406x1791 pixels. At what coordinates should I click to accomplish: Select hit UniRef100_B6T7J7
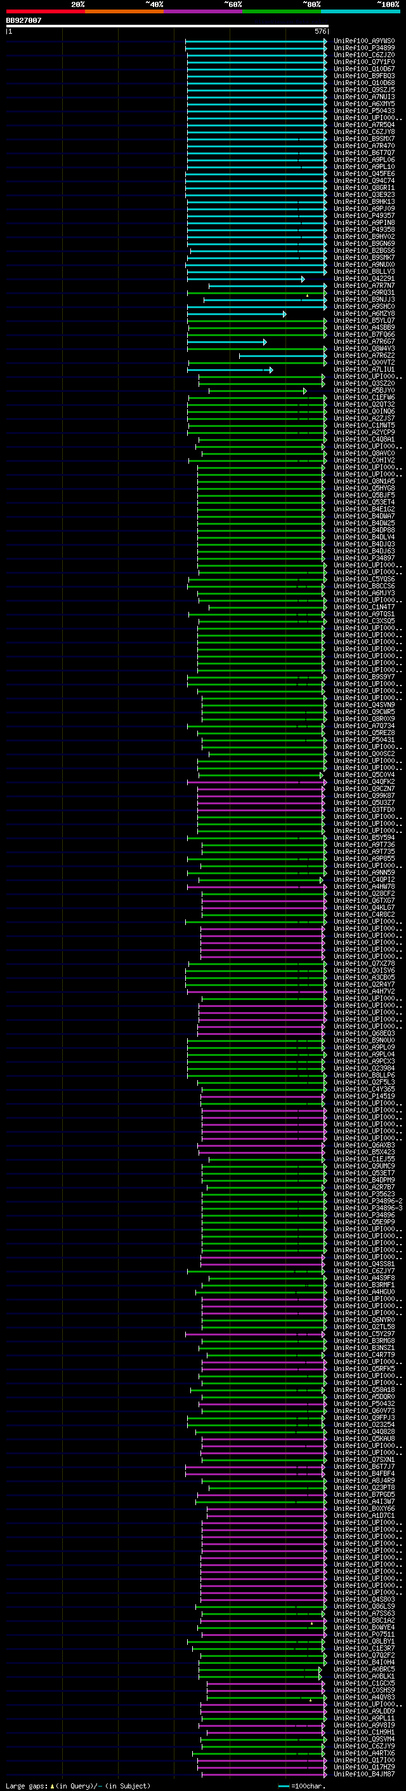click(x=363, y=1467)
